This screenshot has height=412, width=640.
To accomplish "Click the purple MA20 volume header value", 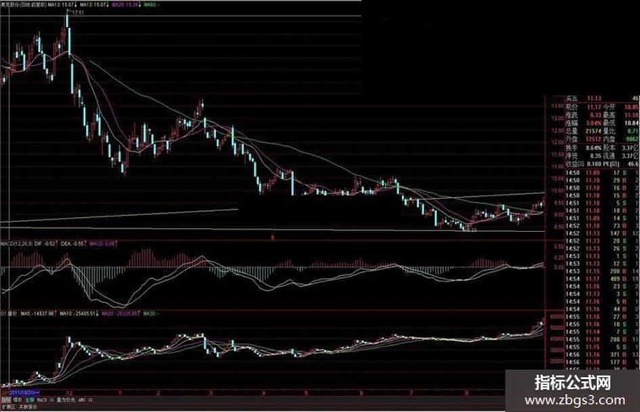I will tap(121, 314).
